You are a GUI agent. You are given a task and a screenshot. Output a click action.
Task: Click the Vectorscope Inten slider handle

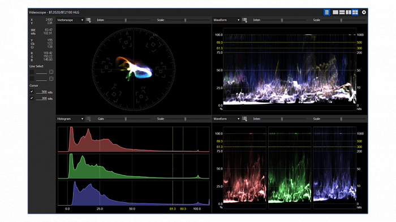point(126,20)
